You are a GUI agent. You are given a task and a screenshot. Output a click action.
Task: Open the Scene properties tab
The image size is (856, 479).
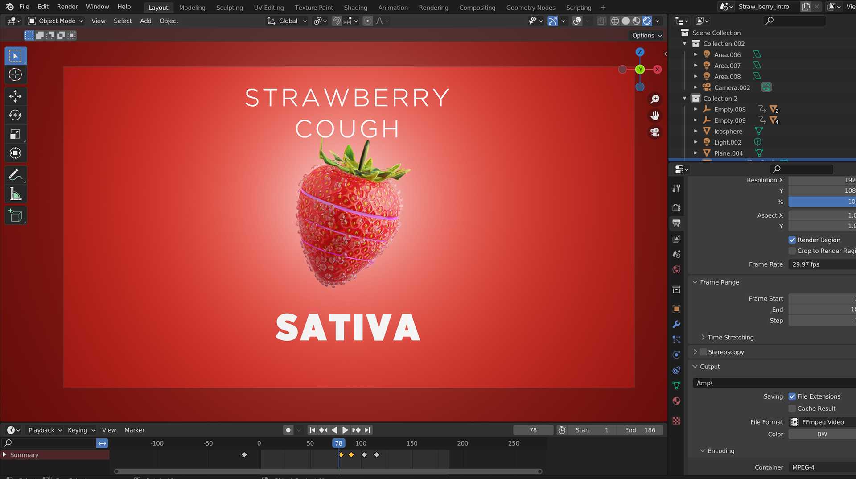(x=676, y=254)
